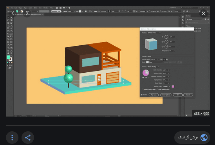Switch to the Libraries panel tab
Screen dimensions: 215x145
[x=188, y=16]
